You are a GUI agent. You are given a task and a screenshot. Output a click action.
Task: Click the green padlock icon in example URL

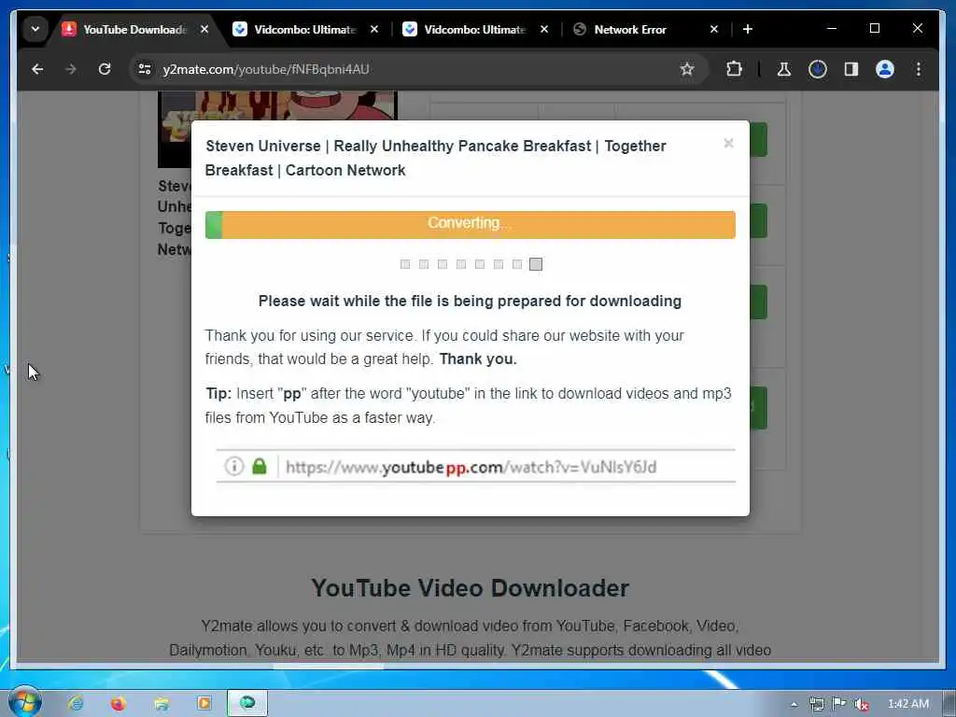click(x=260, y=467)
